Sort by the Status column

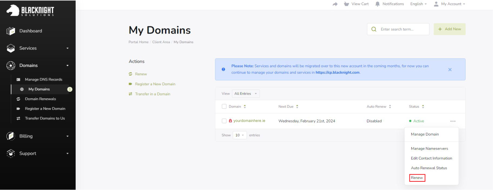[417, 107]
